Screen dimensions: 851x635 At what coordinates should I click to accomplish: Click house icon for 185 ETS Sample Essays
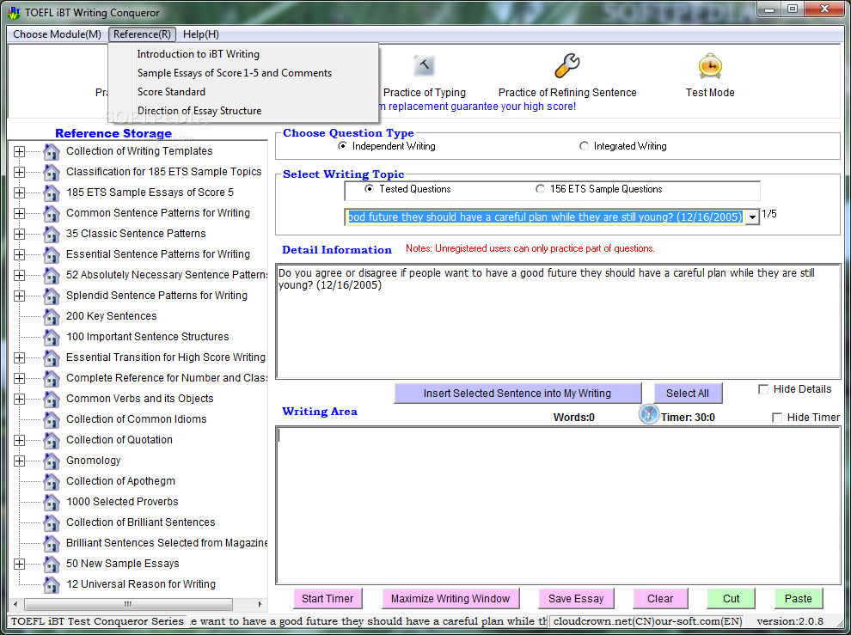pos(52,192)
